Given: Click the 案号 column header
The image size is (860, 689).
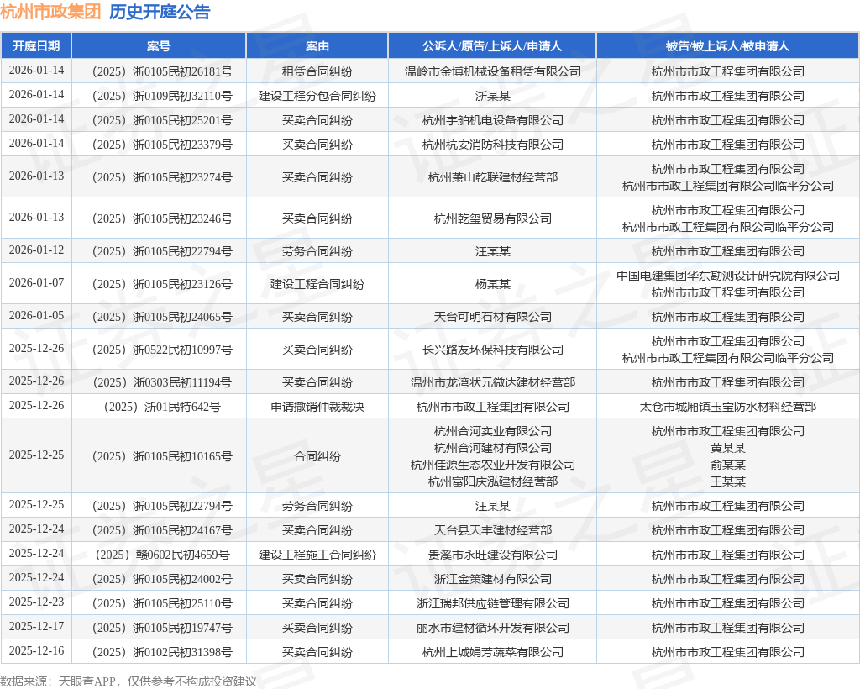Looking at the screenshot, I should [159, 46].
